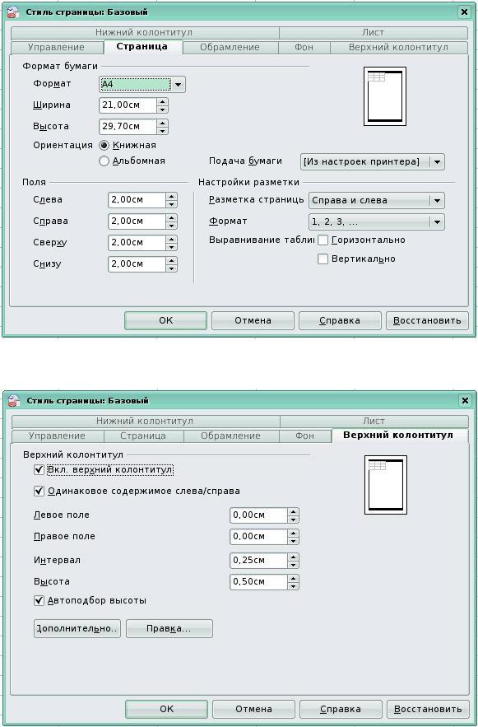
Task: Toggle Автоподбор высоты checkbox
Action: (x=39, y=600)
